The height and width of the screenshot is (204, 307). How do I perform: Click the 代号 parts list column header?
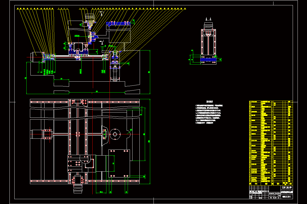tap(257, 184)
